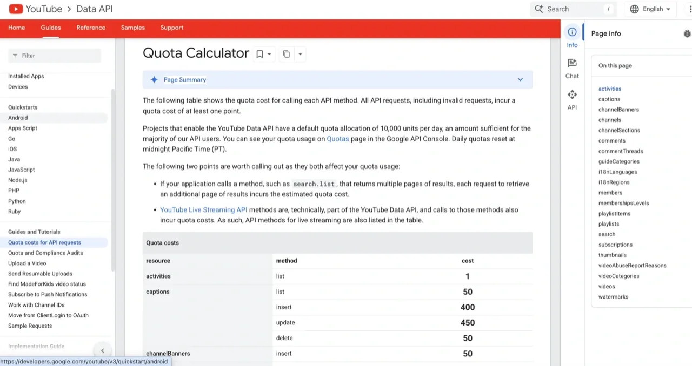Click the Filter input in sidebar
This screenshot has height=366, width=692.
click(55, 56)
